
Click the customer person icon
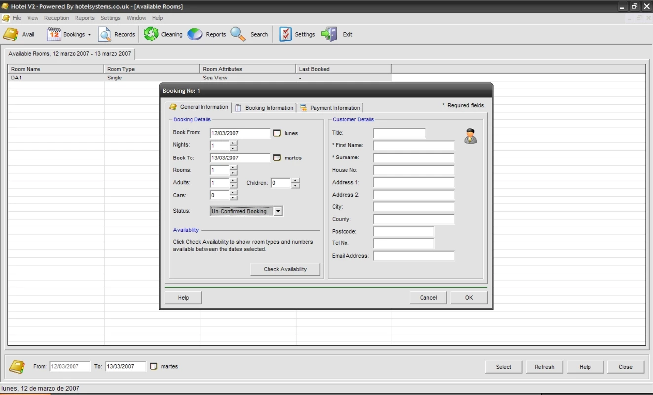(x=471, y=136)
